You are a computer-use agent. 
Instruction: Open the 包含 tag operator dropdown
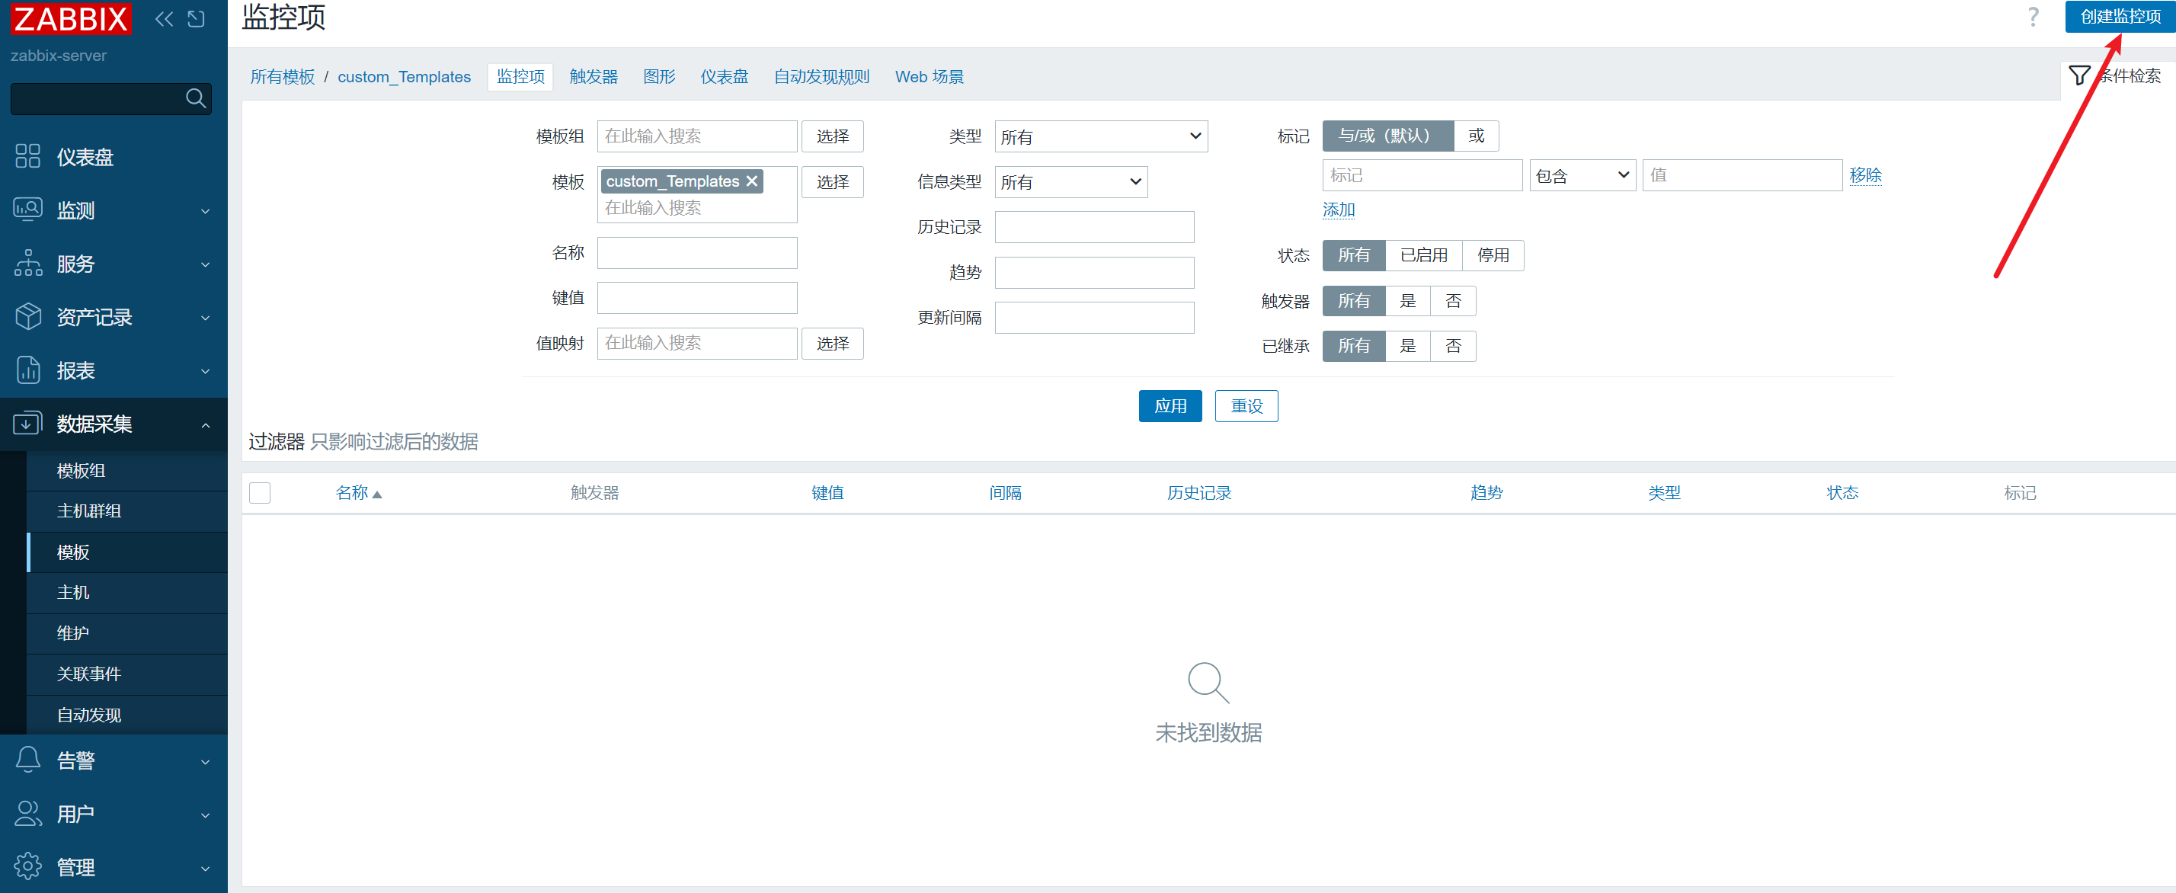(1582, 175)
